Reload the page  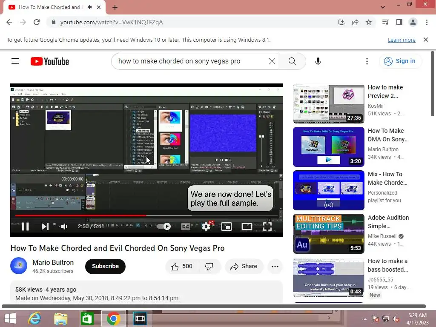(37, 22)
